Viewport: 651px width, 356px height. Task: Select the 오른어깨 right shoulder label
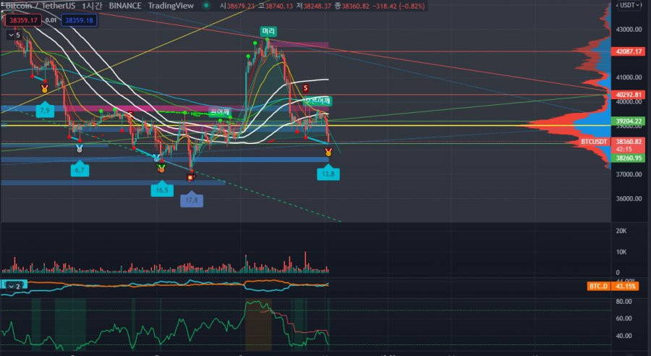coord(318,101)
